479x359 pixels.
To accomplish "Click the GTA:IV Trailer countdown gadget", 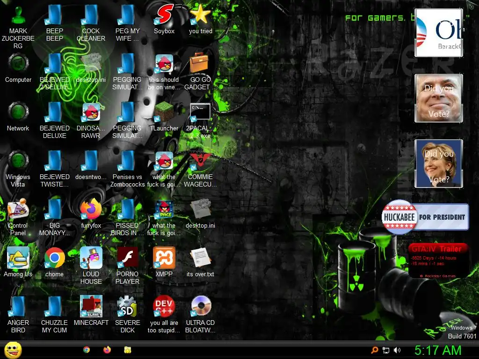I will coord(438,260).
